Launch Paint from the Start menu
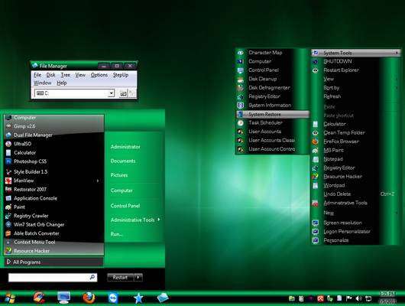Viewport: 405px width, 306px height. click(x=53, y=207)
